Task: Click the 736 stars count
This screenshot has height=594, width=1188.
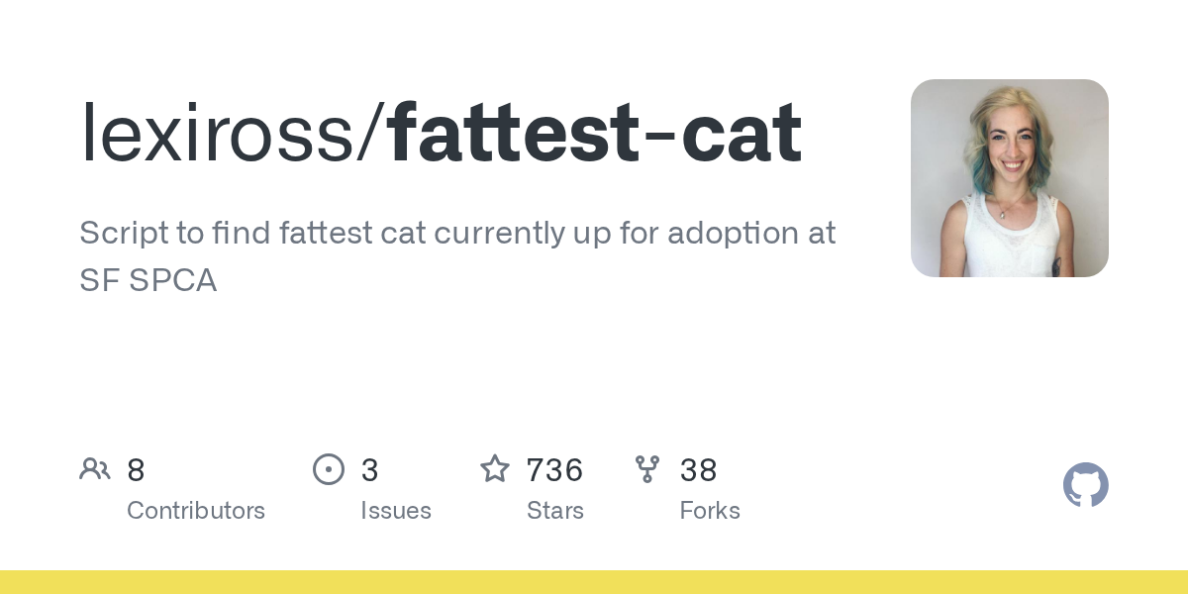Action: 554,470
